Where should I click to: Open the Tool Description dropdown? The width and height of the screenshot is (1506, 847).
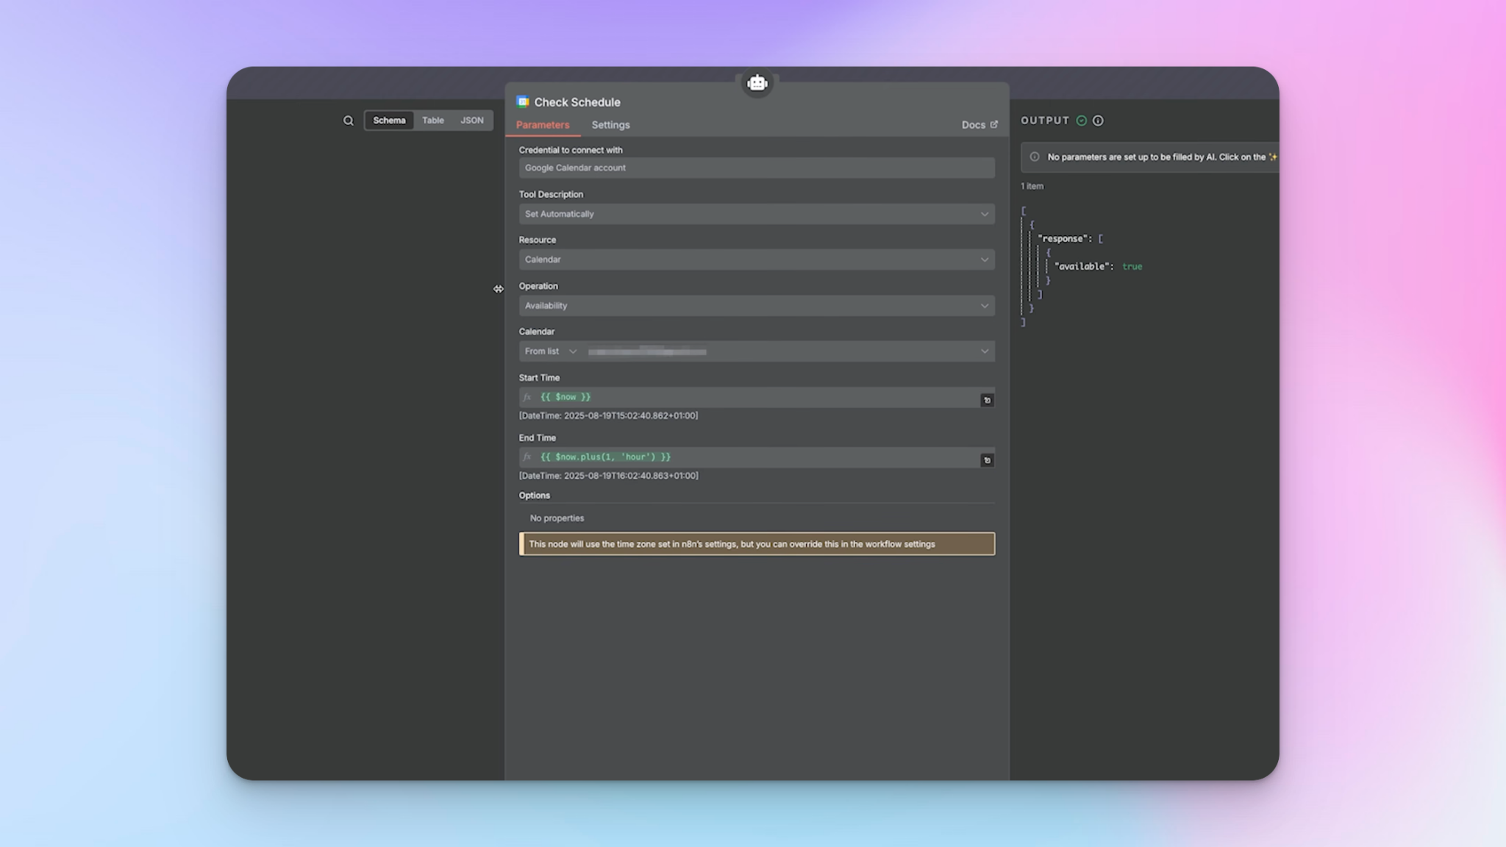(756, 214)
